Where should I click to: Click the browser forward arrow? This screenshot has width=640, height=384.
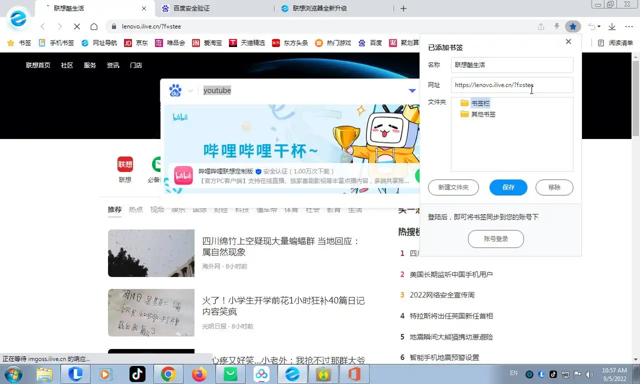(x=59, y=26)
